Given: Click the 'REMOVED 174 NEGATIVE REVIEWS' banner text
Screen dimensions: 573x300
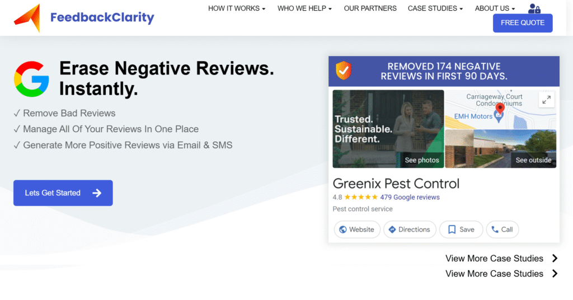Looking at the screenshot, I should pos(444,71).
